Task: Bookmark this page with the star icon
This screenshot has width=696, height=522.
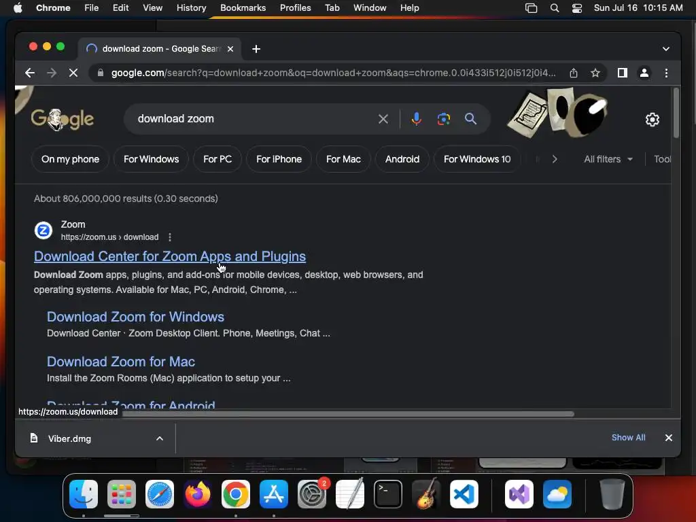Action: (x=595, y=73)
